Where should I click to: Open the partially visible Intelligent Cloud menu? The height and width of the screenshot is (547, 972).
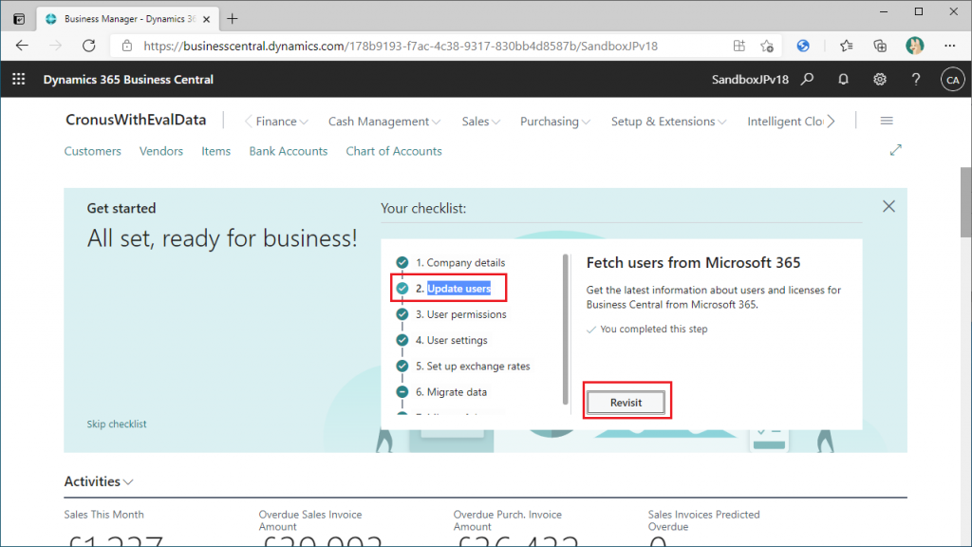click(785, 122)
